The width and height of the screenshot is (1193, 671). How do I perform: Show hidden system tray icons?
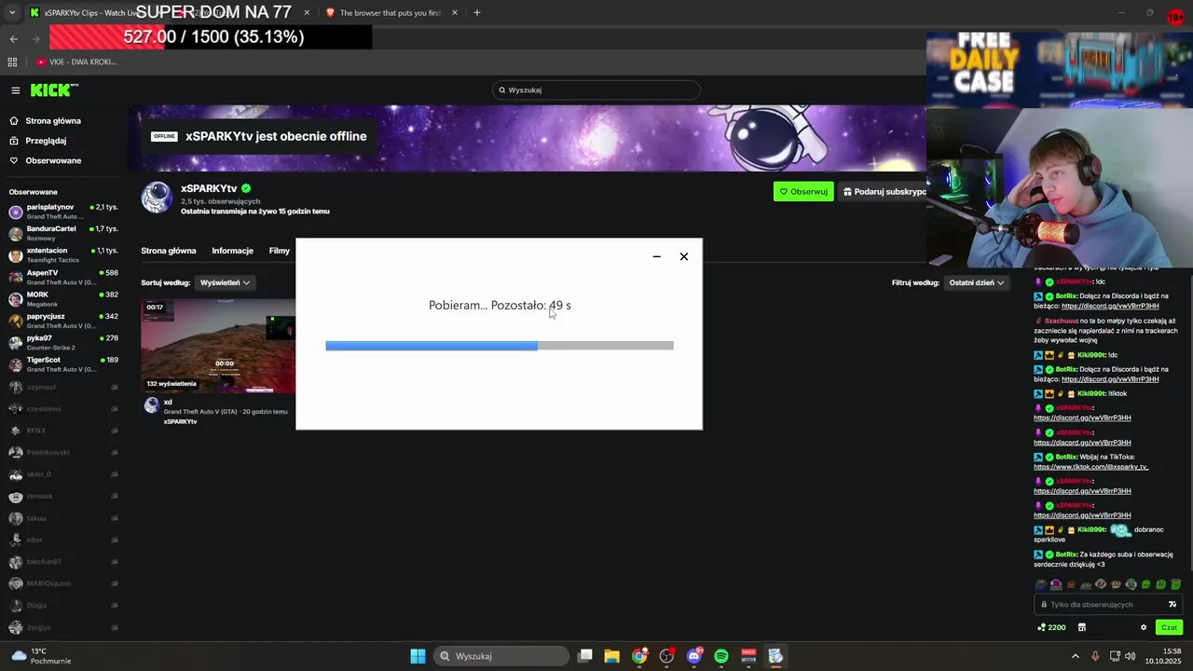point(1076,656)
